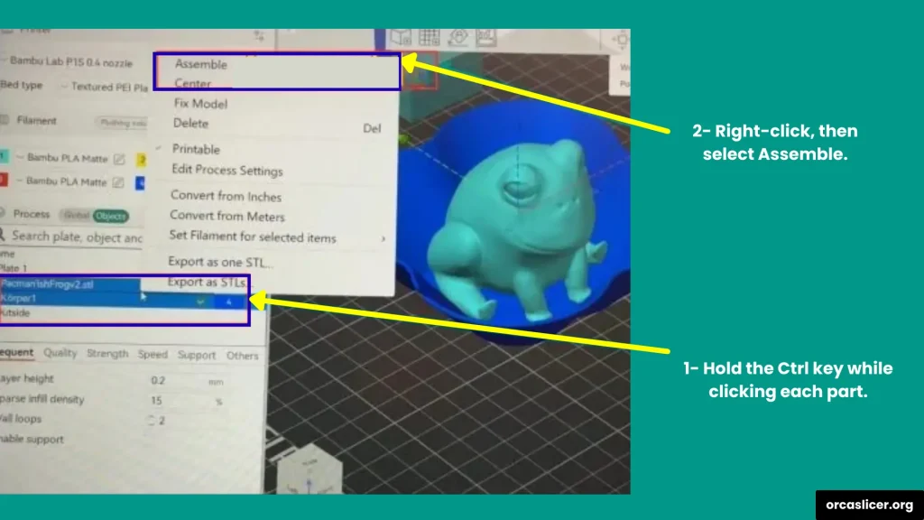This screenshot has width=924, height=520.
Task: Click the red filament color swatch
Action: coord(4,180)
